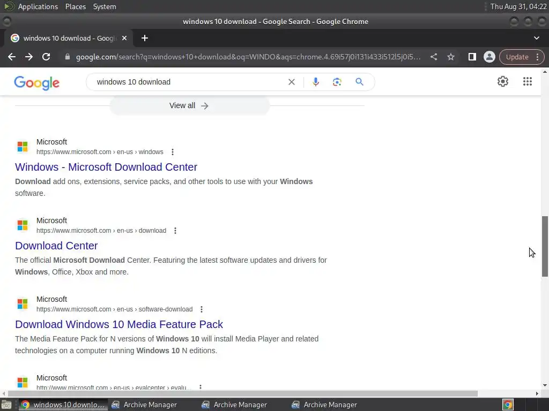
Task: Go to Google home via logo
Action: pos(37,83)
